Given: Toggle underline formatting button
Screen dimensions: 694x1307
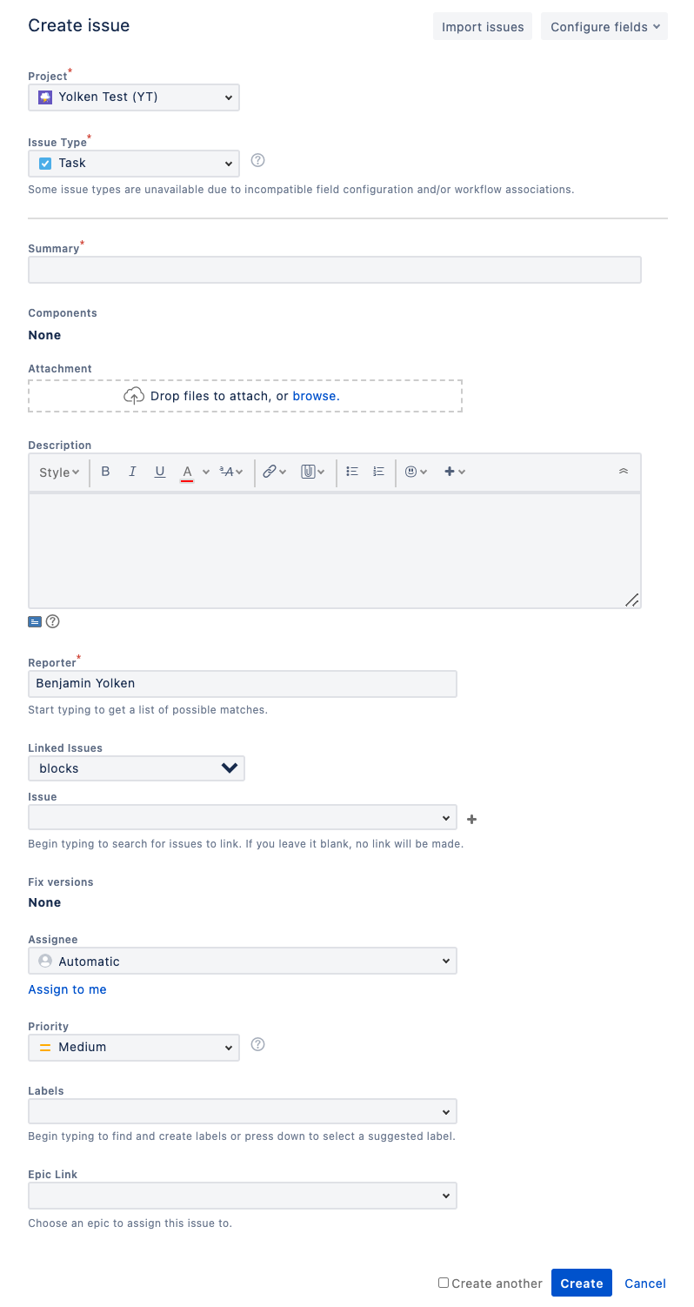Looking at the screenshot, I should pyautogui.click(x=160, y=472).
